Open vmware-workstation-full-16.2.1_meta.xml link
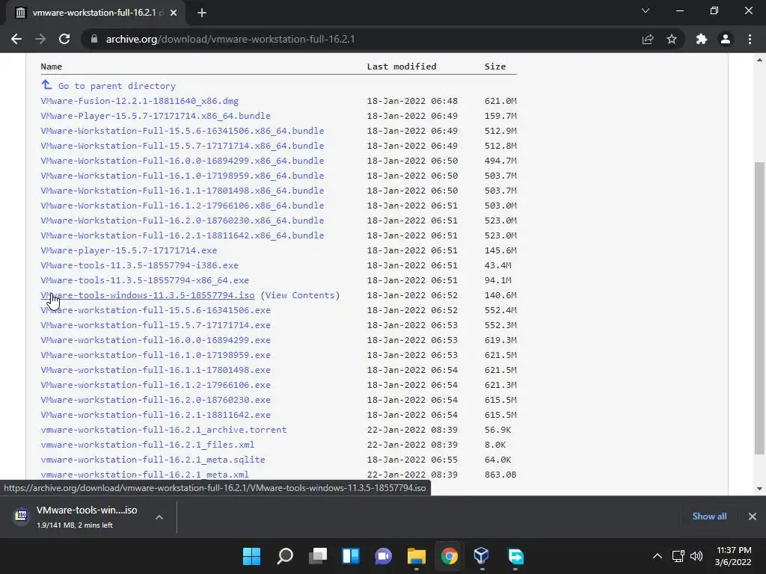 pos(144,475)
